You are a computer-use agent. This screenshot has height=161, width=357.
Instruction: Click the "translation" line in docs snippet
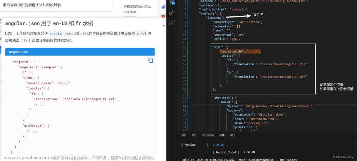pyautogui.click(x=76, y=99)
